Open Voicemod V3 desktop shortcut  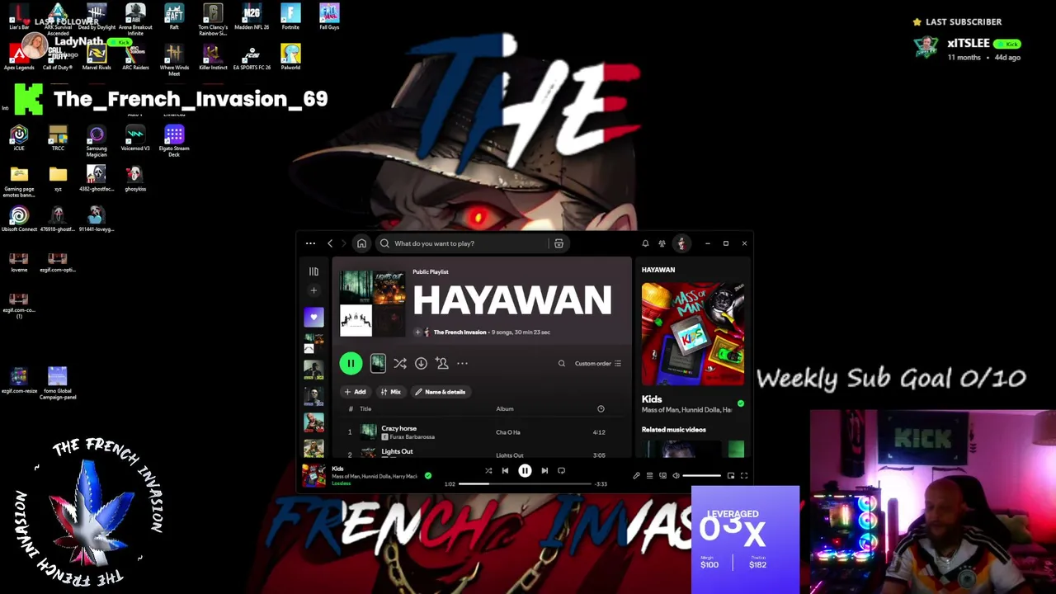(135, 138)
